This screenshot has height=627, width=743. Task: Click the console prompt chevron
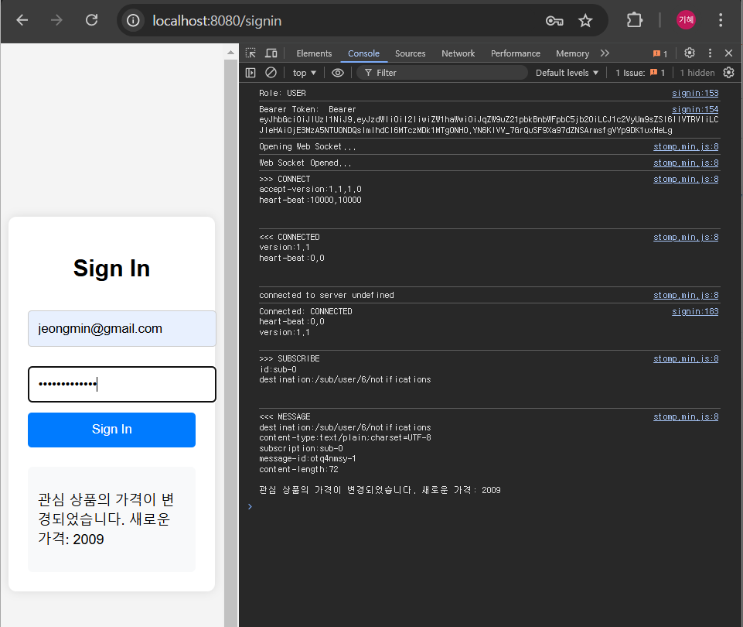(x=250, y=506)
